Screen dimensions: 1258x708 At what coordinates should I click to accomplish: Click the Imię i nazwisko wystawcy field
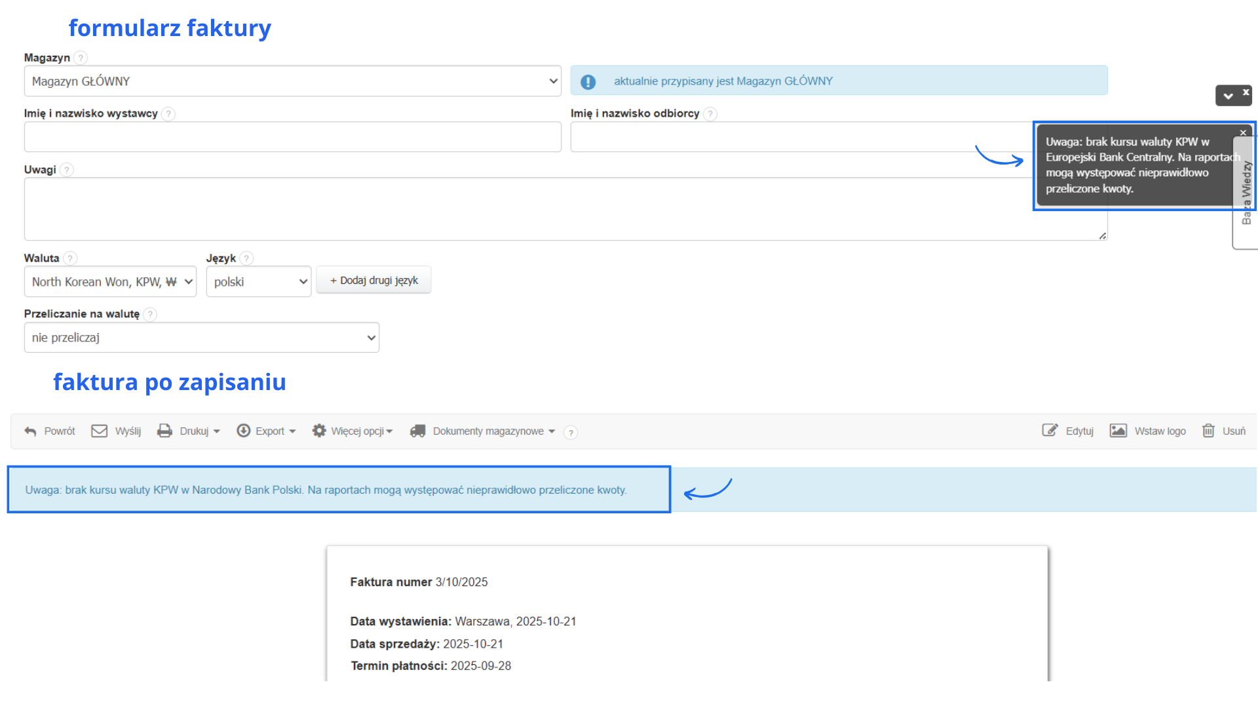coord(292,138)
